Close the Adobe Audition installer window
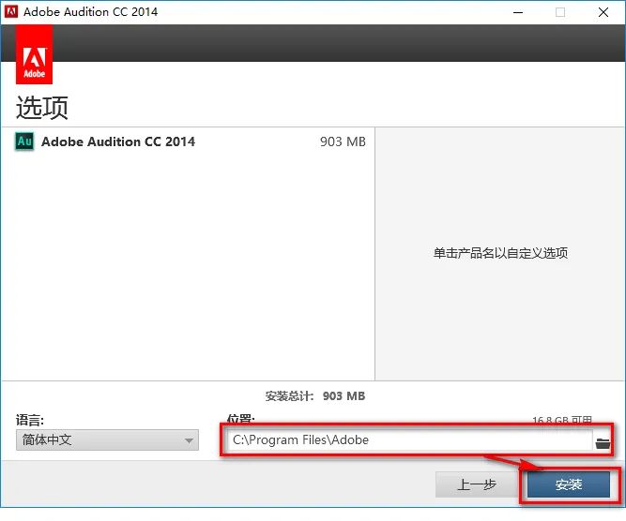The height and width of the screenshot is (521, 626). point(603,12)
